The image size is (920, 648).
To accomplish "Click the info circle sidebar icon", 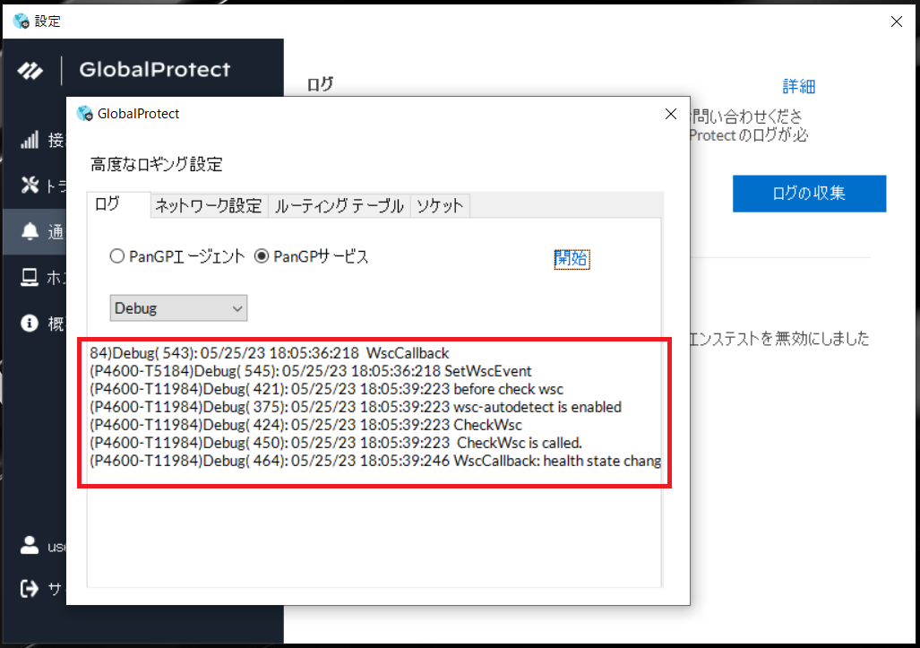I will 30,323.
